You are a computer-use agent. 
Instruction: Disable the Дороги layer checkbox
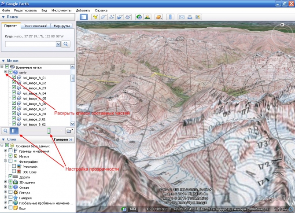[x=11, y=176]
